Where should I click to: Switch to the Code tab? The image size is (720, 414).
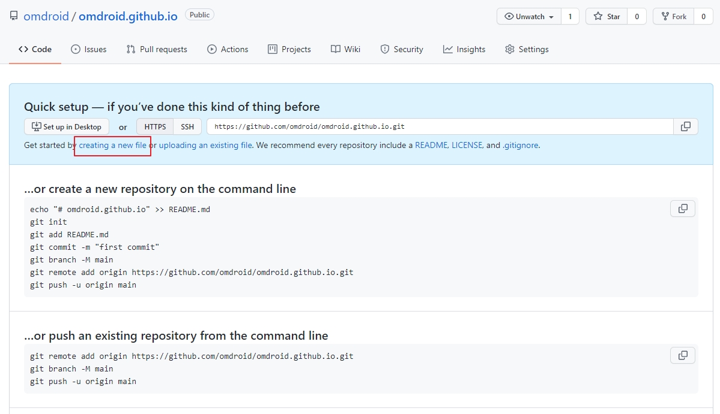[35, 49]
